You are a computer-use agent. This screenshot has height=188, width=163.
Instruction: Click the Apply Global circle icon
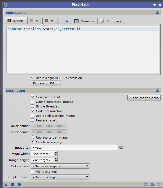click(x=19, y=185)
